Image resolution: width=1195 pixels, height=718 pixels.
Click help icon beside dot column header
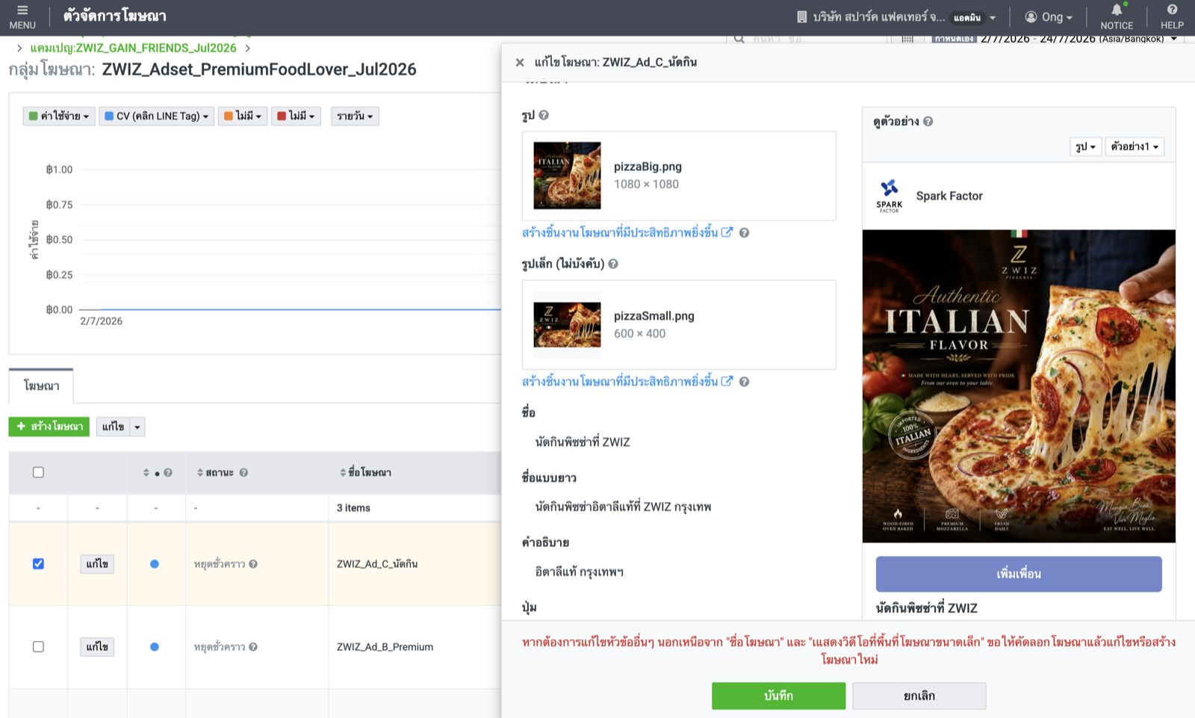coord(168,472)
